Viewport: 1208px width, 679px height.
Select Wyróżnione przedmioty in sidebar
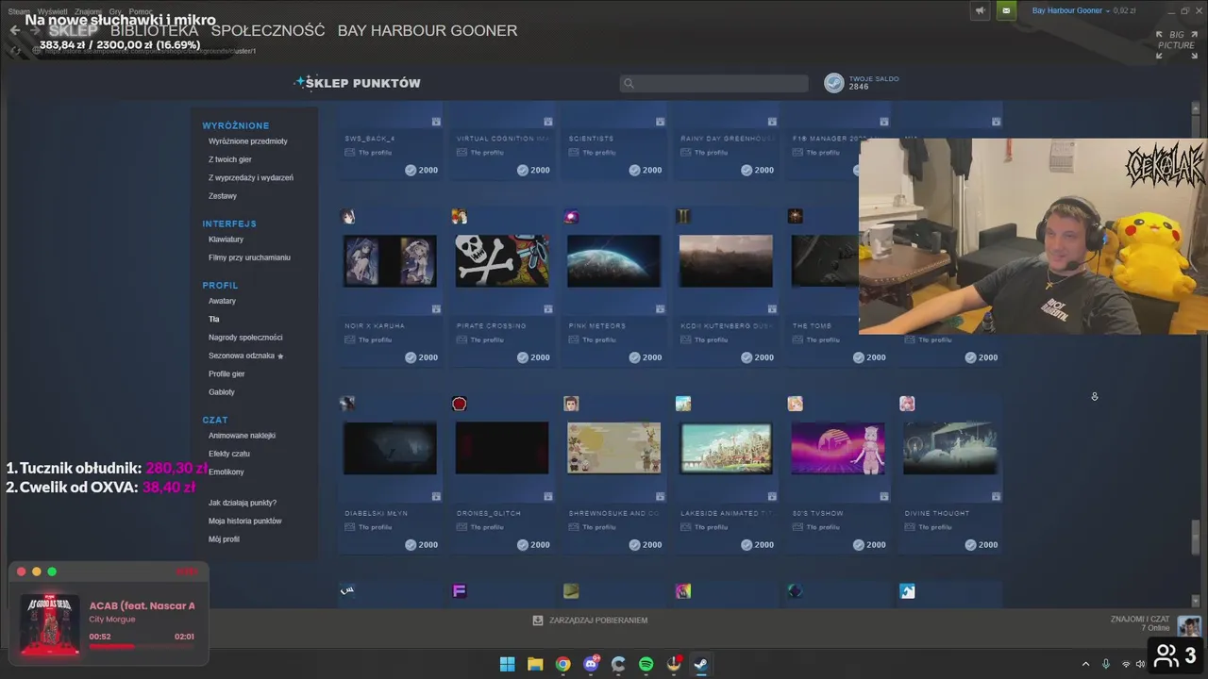248,141
